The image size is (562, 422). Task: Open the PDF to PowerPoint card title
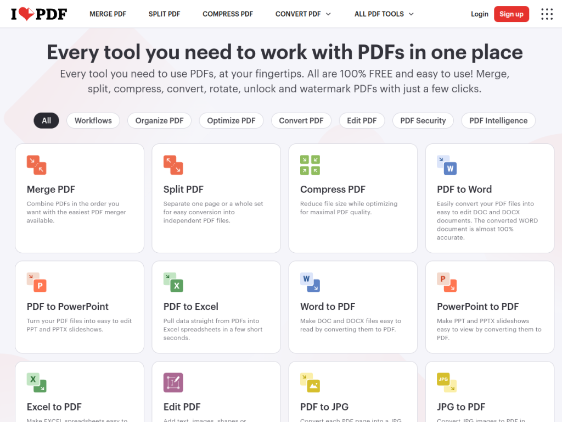(68, 307)
